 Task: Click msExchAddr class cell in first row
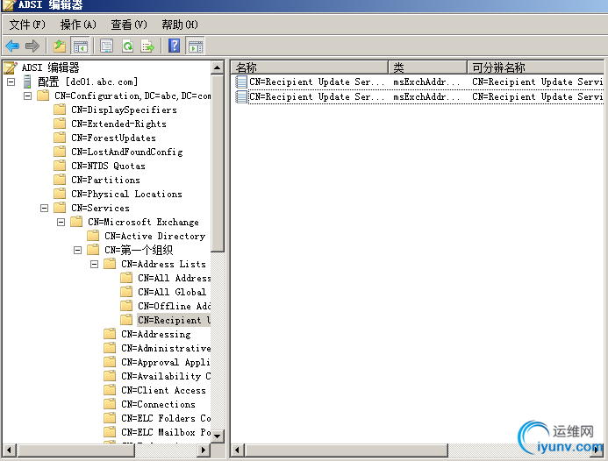point(426,82)
